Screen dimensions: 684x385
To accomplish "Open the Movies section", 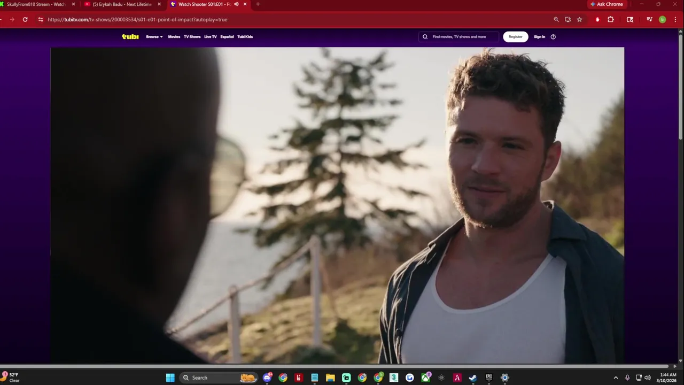I will (174, 37).
